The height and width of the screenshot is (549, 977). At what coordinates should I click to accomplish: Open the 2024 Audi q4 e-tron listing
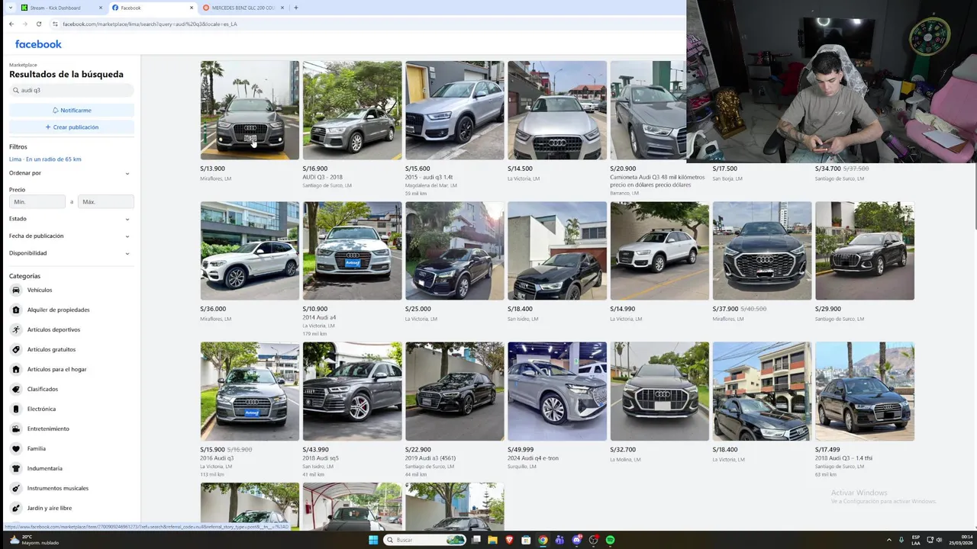[557, 391]
